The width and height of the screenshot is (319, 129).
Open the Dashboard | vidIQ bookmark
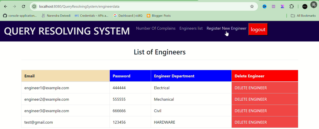(x=128, y=16)
